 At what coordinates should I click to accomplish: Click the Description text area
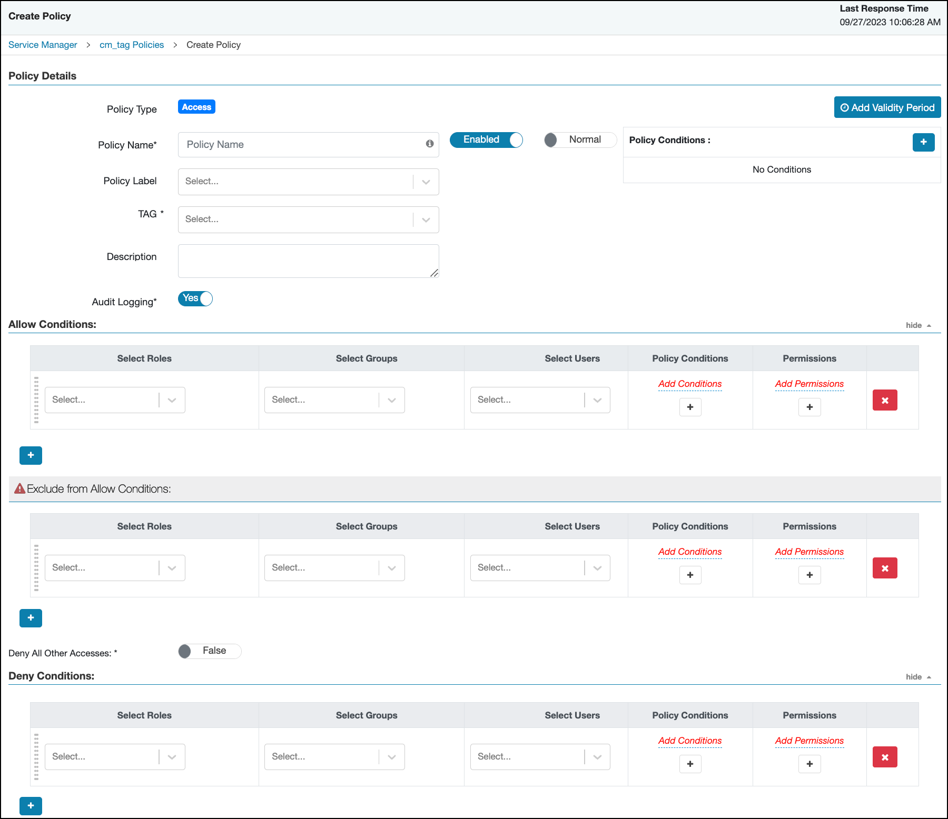(x=308, y=261)
